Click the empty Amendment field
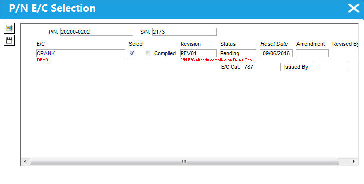 (x=312, y=53)
